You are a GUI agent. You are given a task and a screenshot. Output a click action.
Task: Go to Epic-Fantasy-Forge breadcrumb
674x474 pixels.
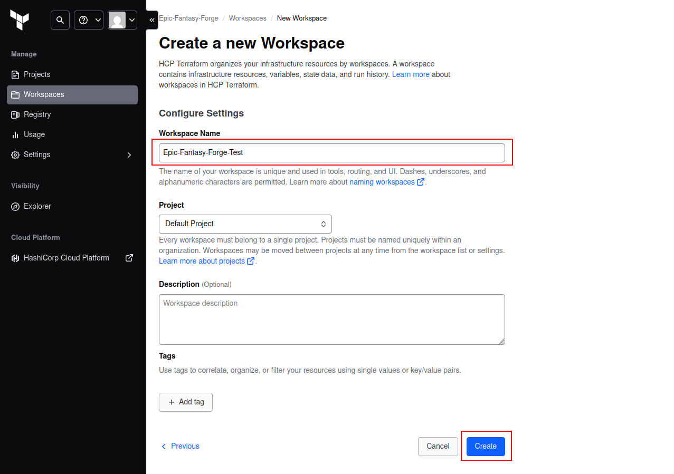click(x=188, y=18)
